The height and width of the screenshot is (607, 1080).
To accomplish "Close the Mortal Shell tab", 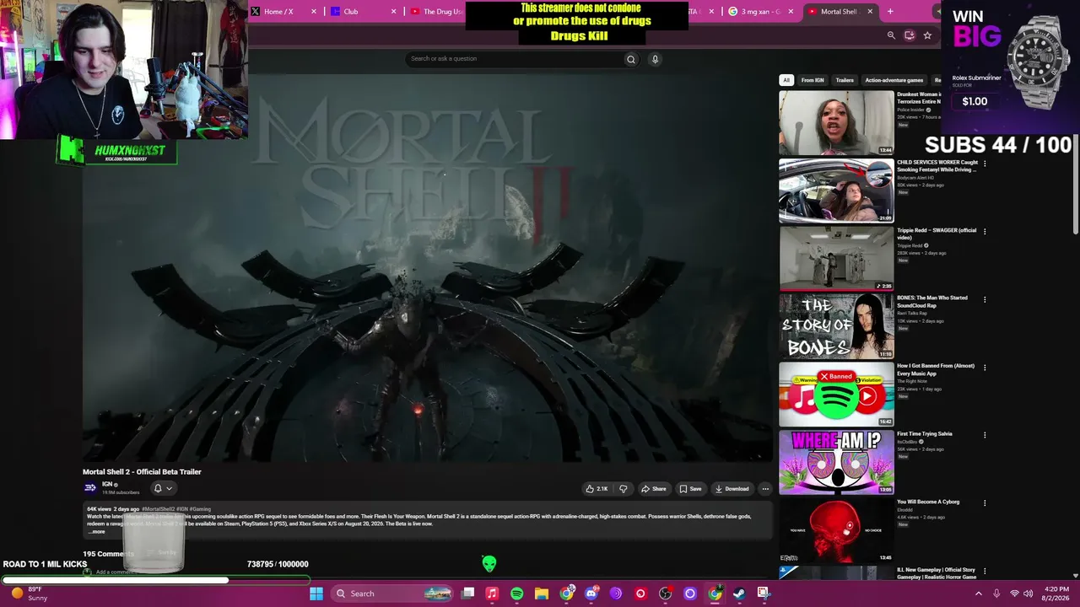I will [870, 12].
